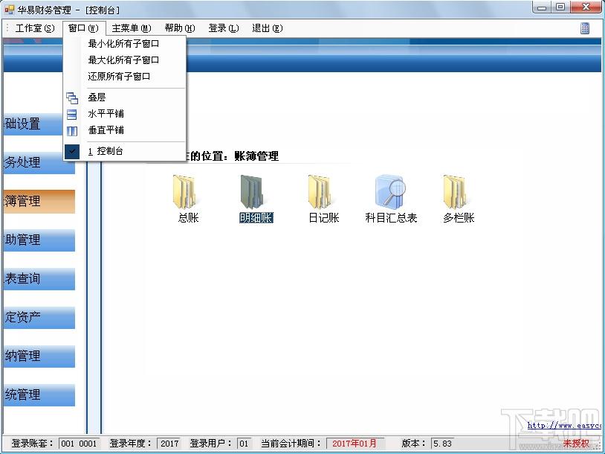Open the 账务处理 sidebar section
Image resolution: width=605 pixels, height=454 pixels.
click(x=39, y=162)
